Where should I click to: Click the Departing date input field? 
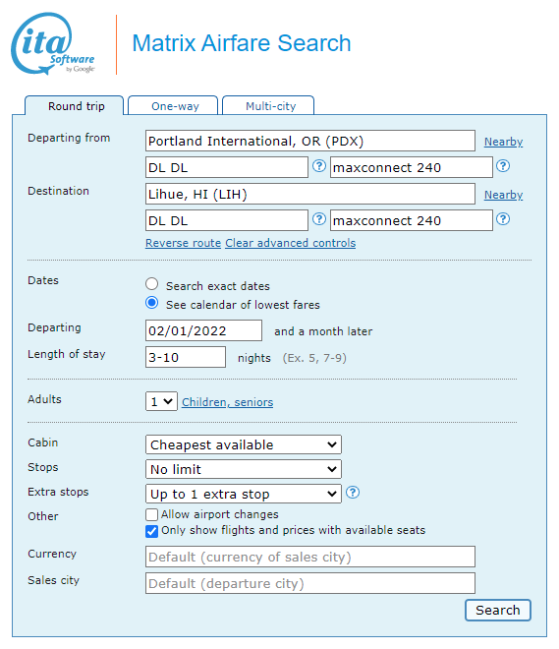203,330
